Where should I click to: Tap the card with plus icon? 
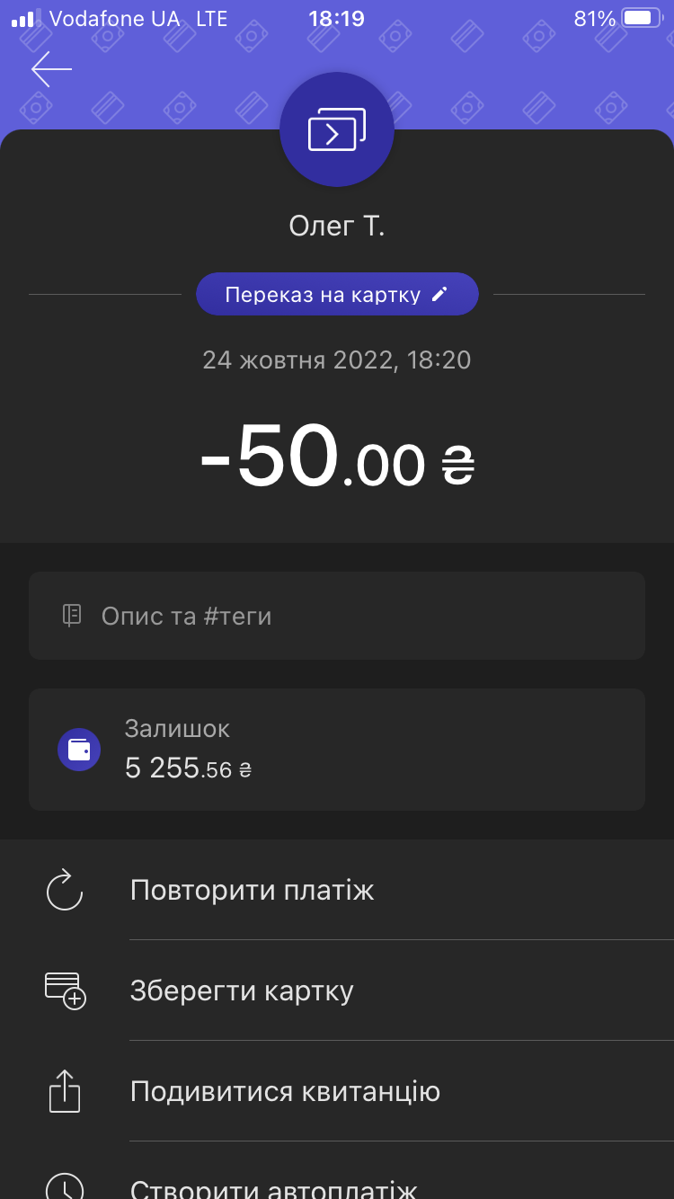pos(65,990)
